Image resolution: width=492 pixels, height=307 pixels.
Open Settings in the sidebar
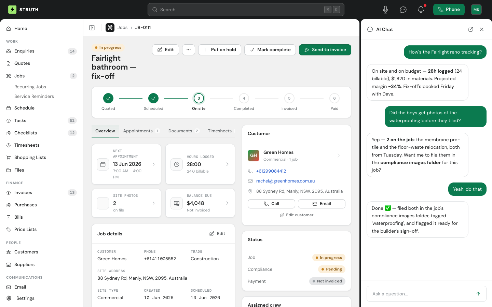(41, 298)
